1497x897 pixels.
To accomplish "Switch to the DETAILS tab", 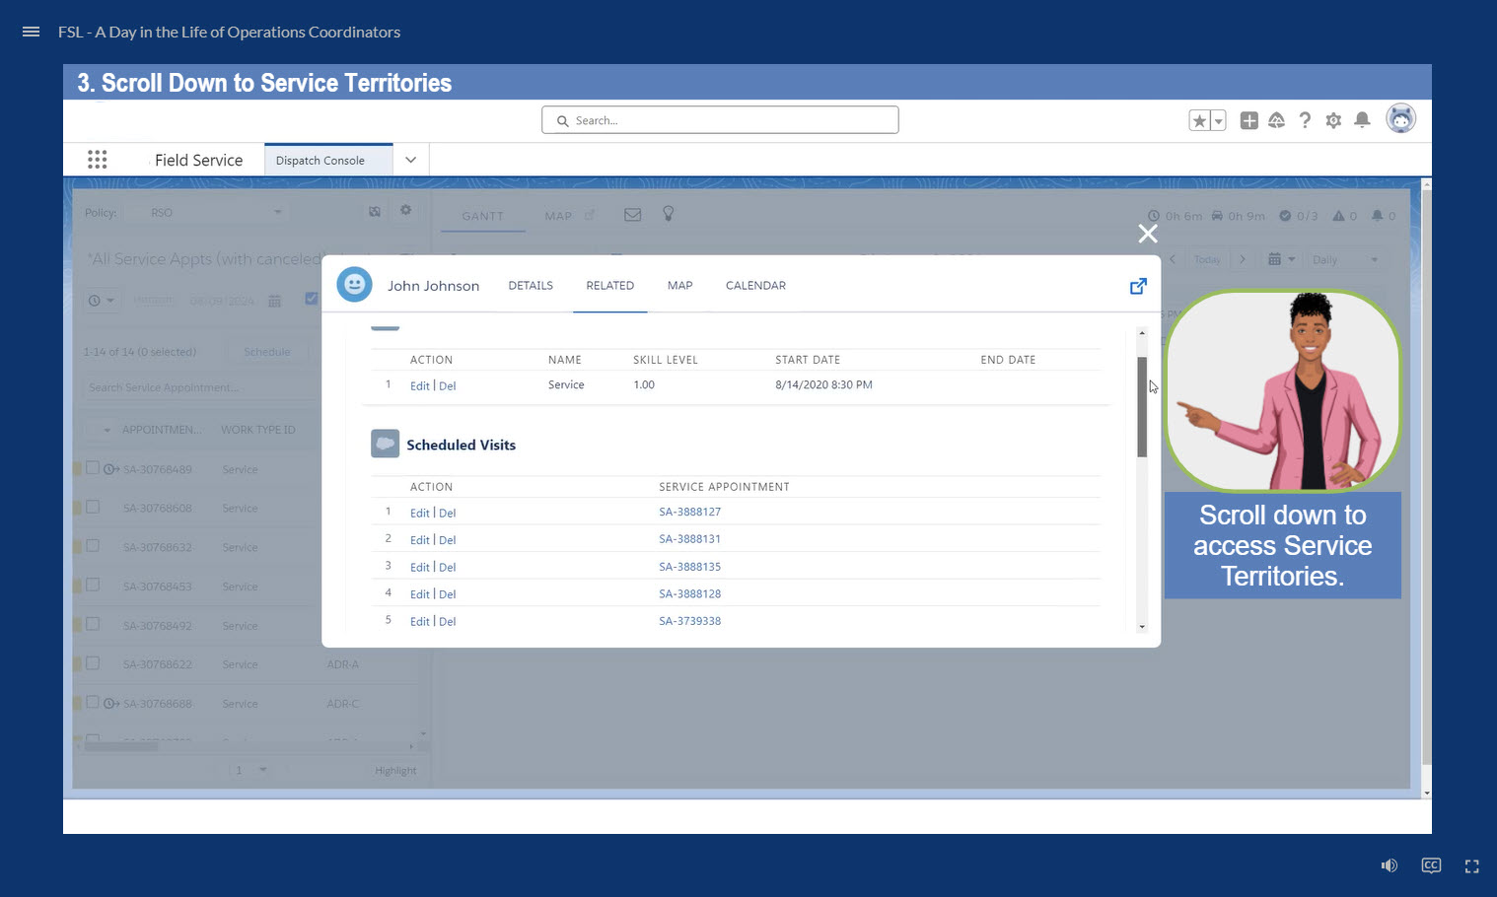I will (x=531, y=285).
